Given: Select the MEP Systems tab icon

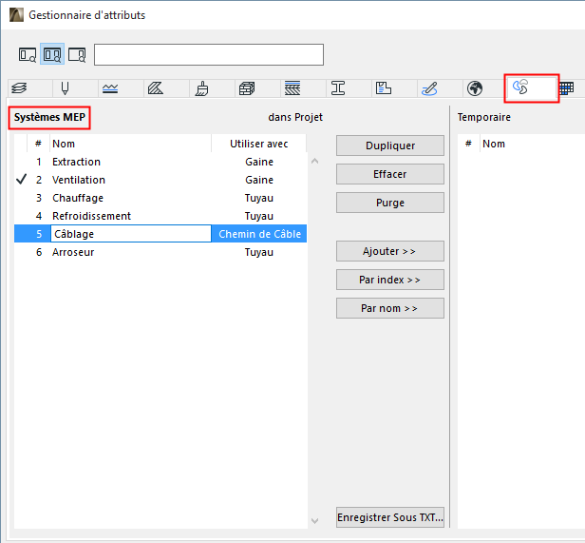Looking at the screenshot, I should point(520,87).
